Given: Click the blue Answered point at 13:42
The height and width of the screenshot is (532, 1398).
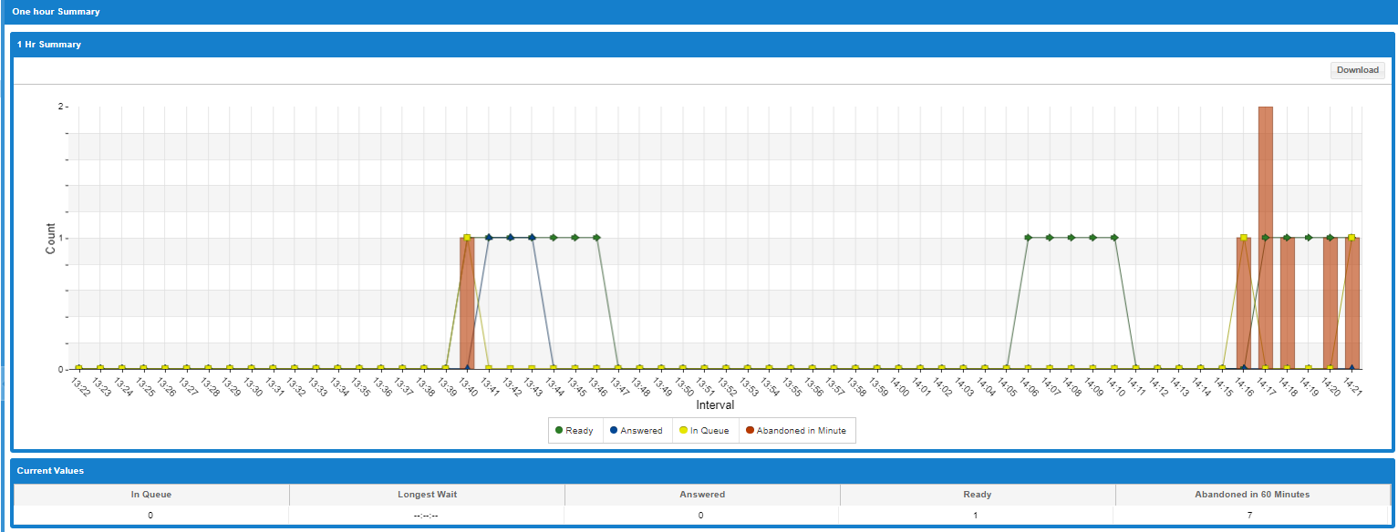Looking at the screenshot, I should point(510,238).
